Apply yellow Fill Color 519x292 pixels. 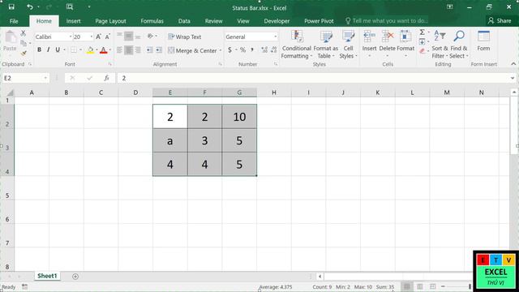tap(90, 50)
